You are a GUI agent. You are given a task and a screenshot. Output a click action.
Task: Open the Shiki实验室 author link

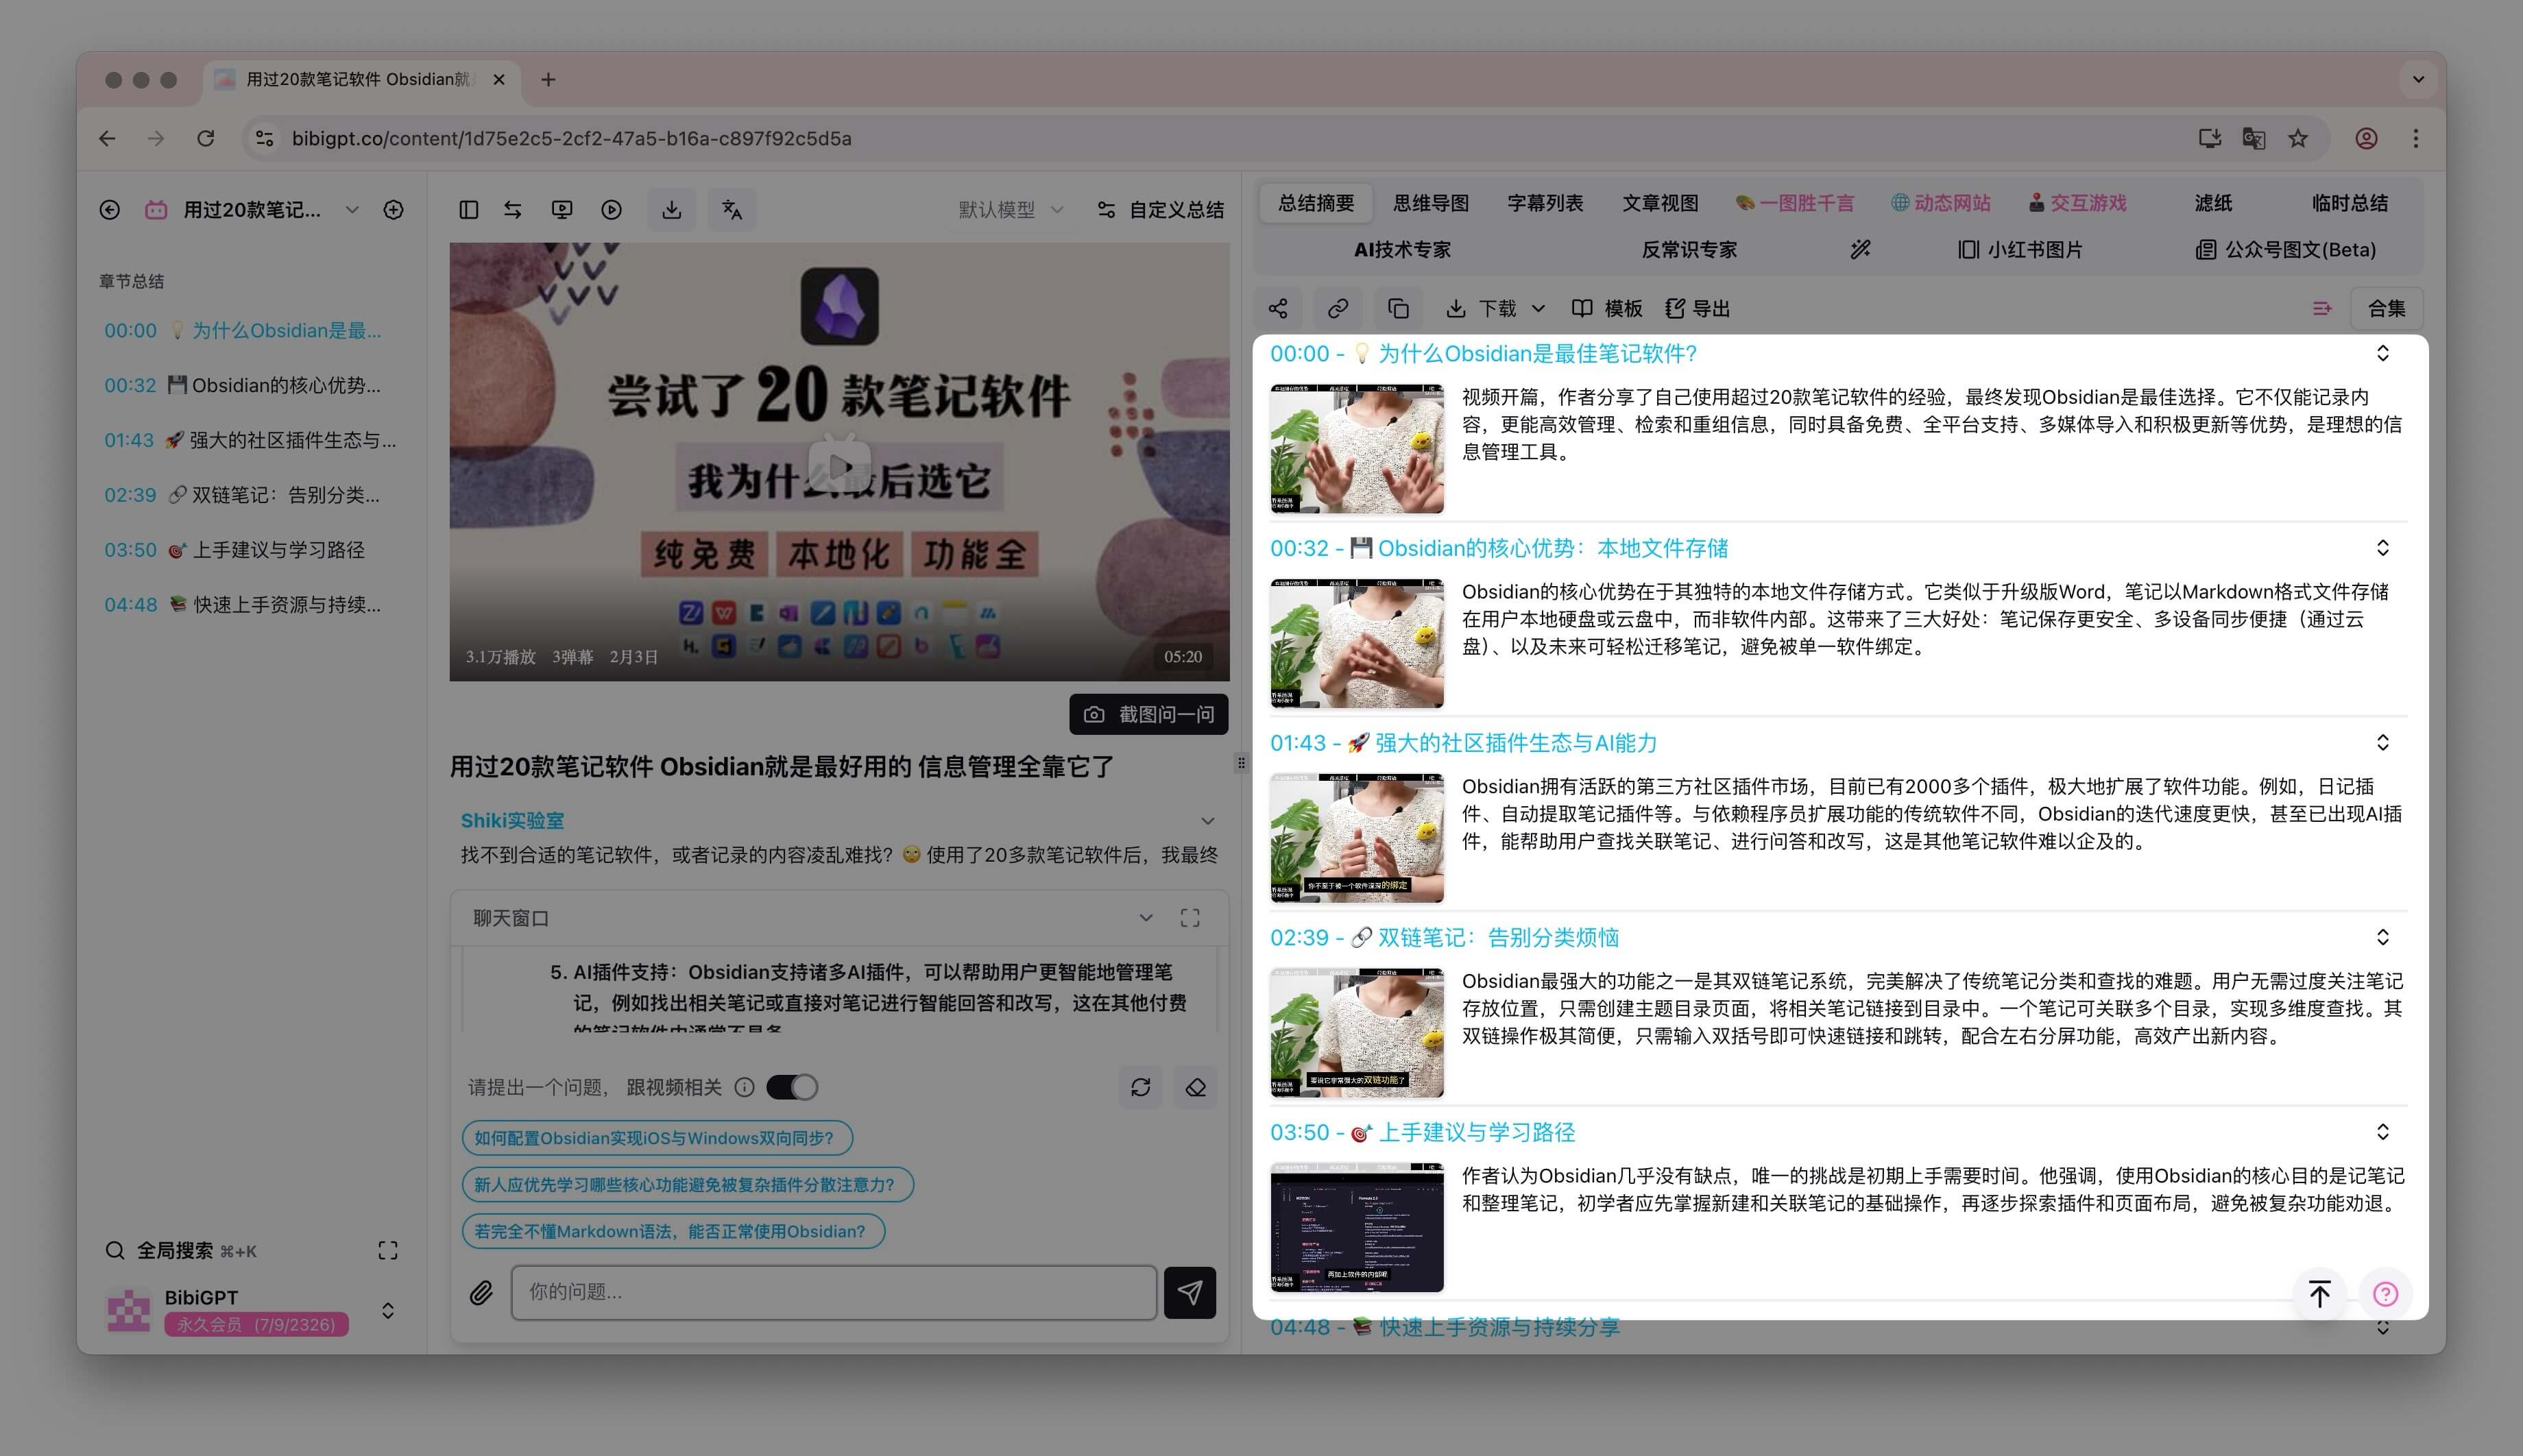coord(512,820)
